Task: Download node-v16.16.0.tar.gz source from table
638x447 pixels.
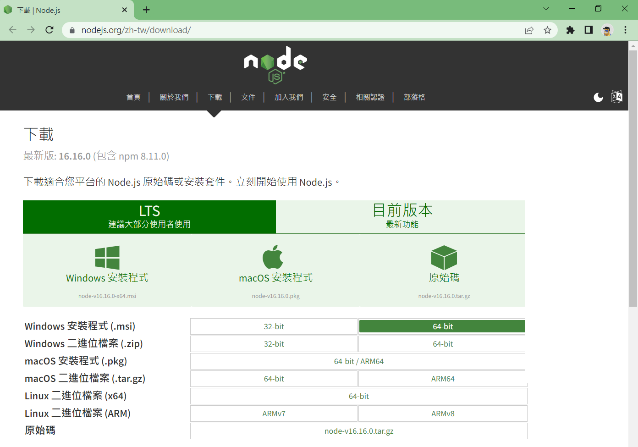Action: click(x=359, y=431)
